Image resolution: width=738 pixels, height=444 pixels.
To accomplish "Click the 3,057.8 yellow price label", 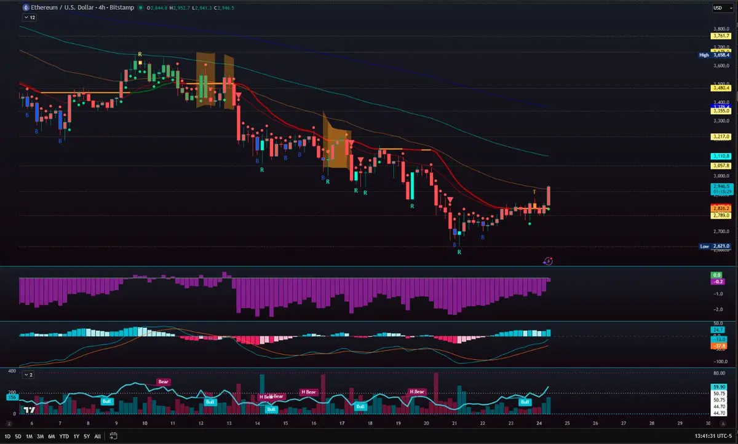I will click(721, 166).
